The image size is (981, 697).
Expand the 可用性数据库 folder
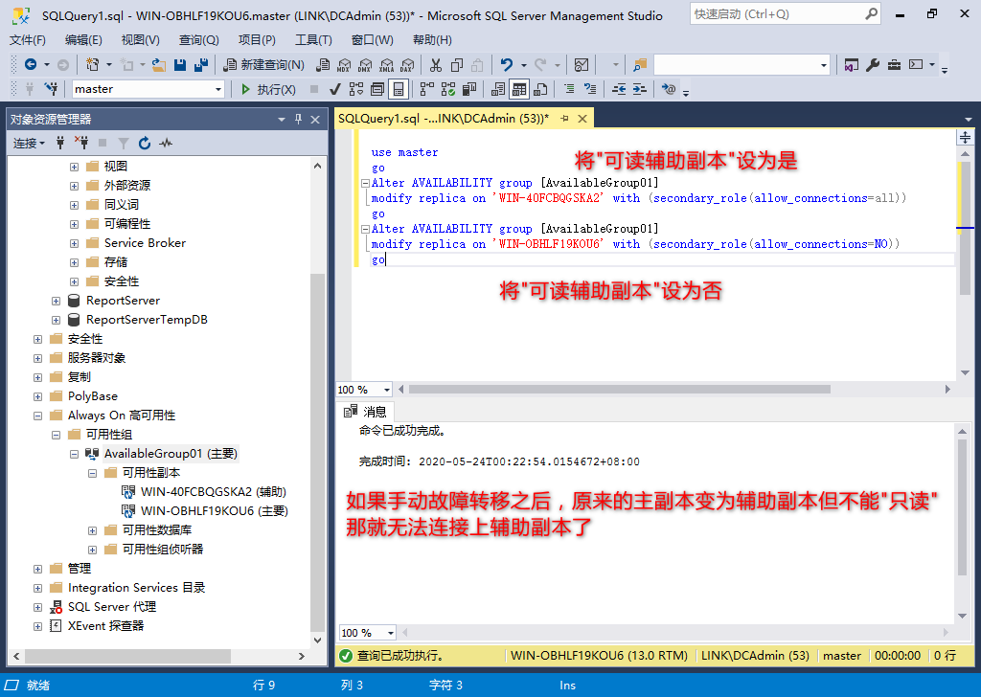click(92, 530)
